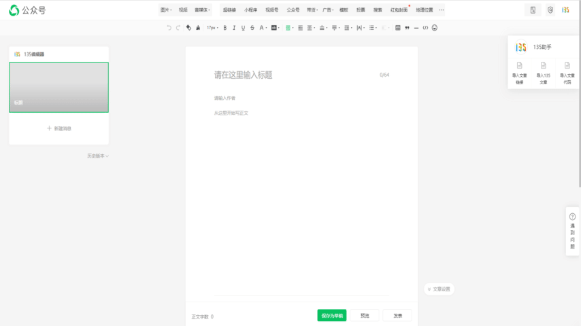
Task: Insert a blockquote with the quote icon
Action: [408, 28]
